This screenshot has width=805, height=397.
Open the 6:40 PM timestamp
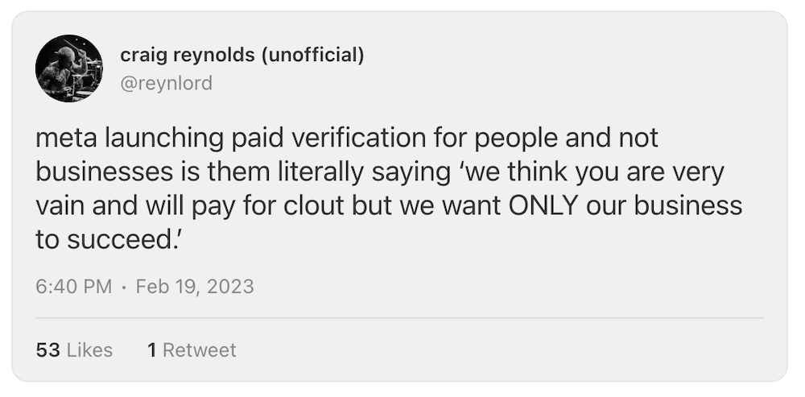coord(74,286)
